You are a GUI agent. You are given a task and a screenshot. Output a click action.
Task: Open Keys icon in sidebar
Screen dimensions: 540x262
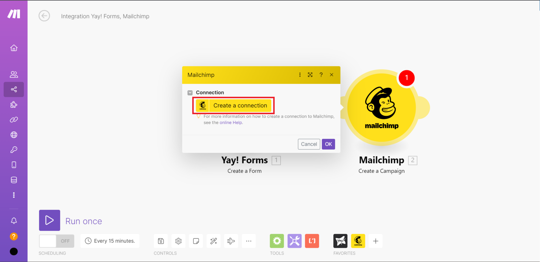pyautogui.click(x=14, y=150)
